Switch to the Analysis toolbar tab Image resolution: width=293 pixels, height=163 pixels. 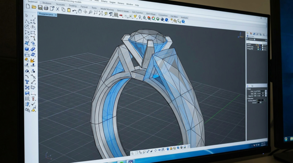[184, 17]
